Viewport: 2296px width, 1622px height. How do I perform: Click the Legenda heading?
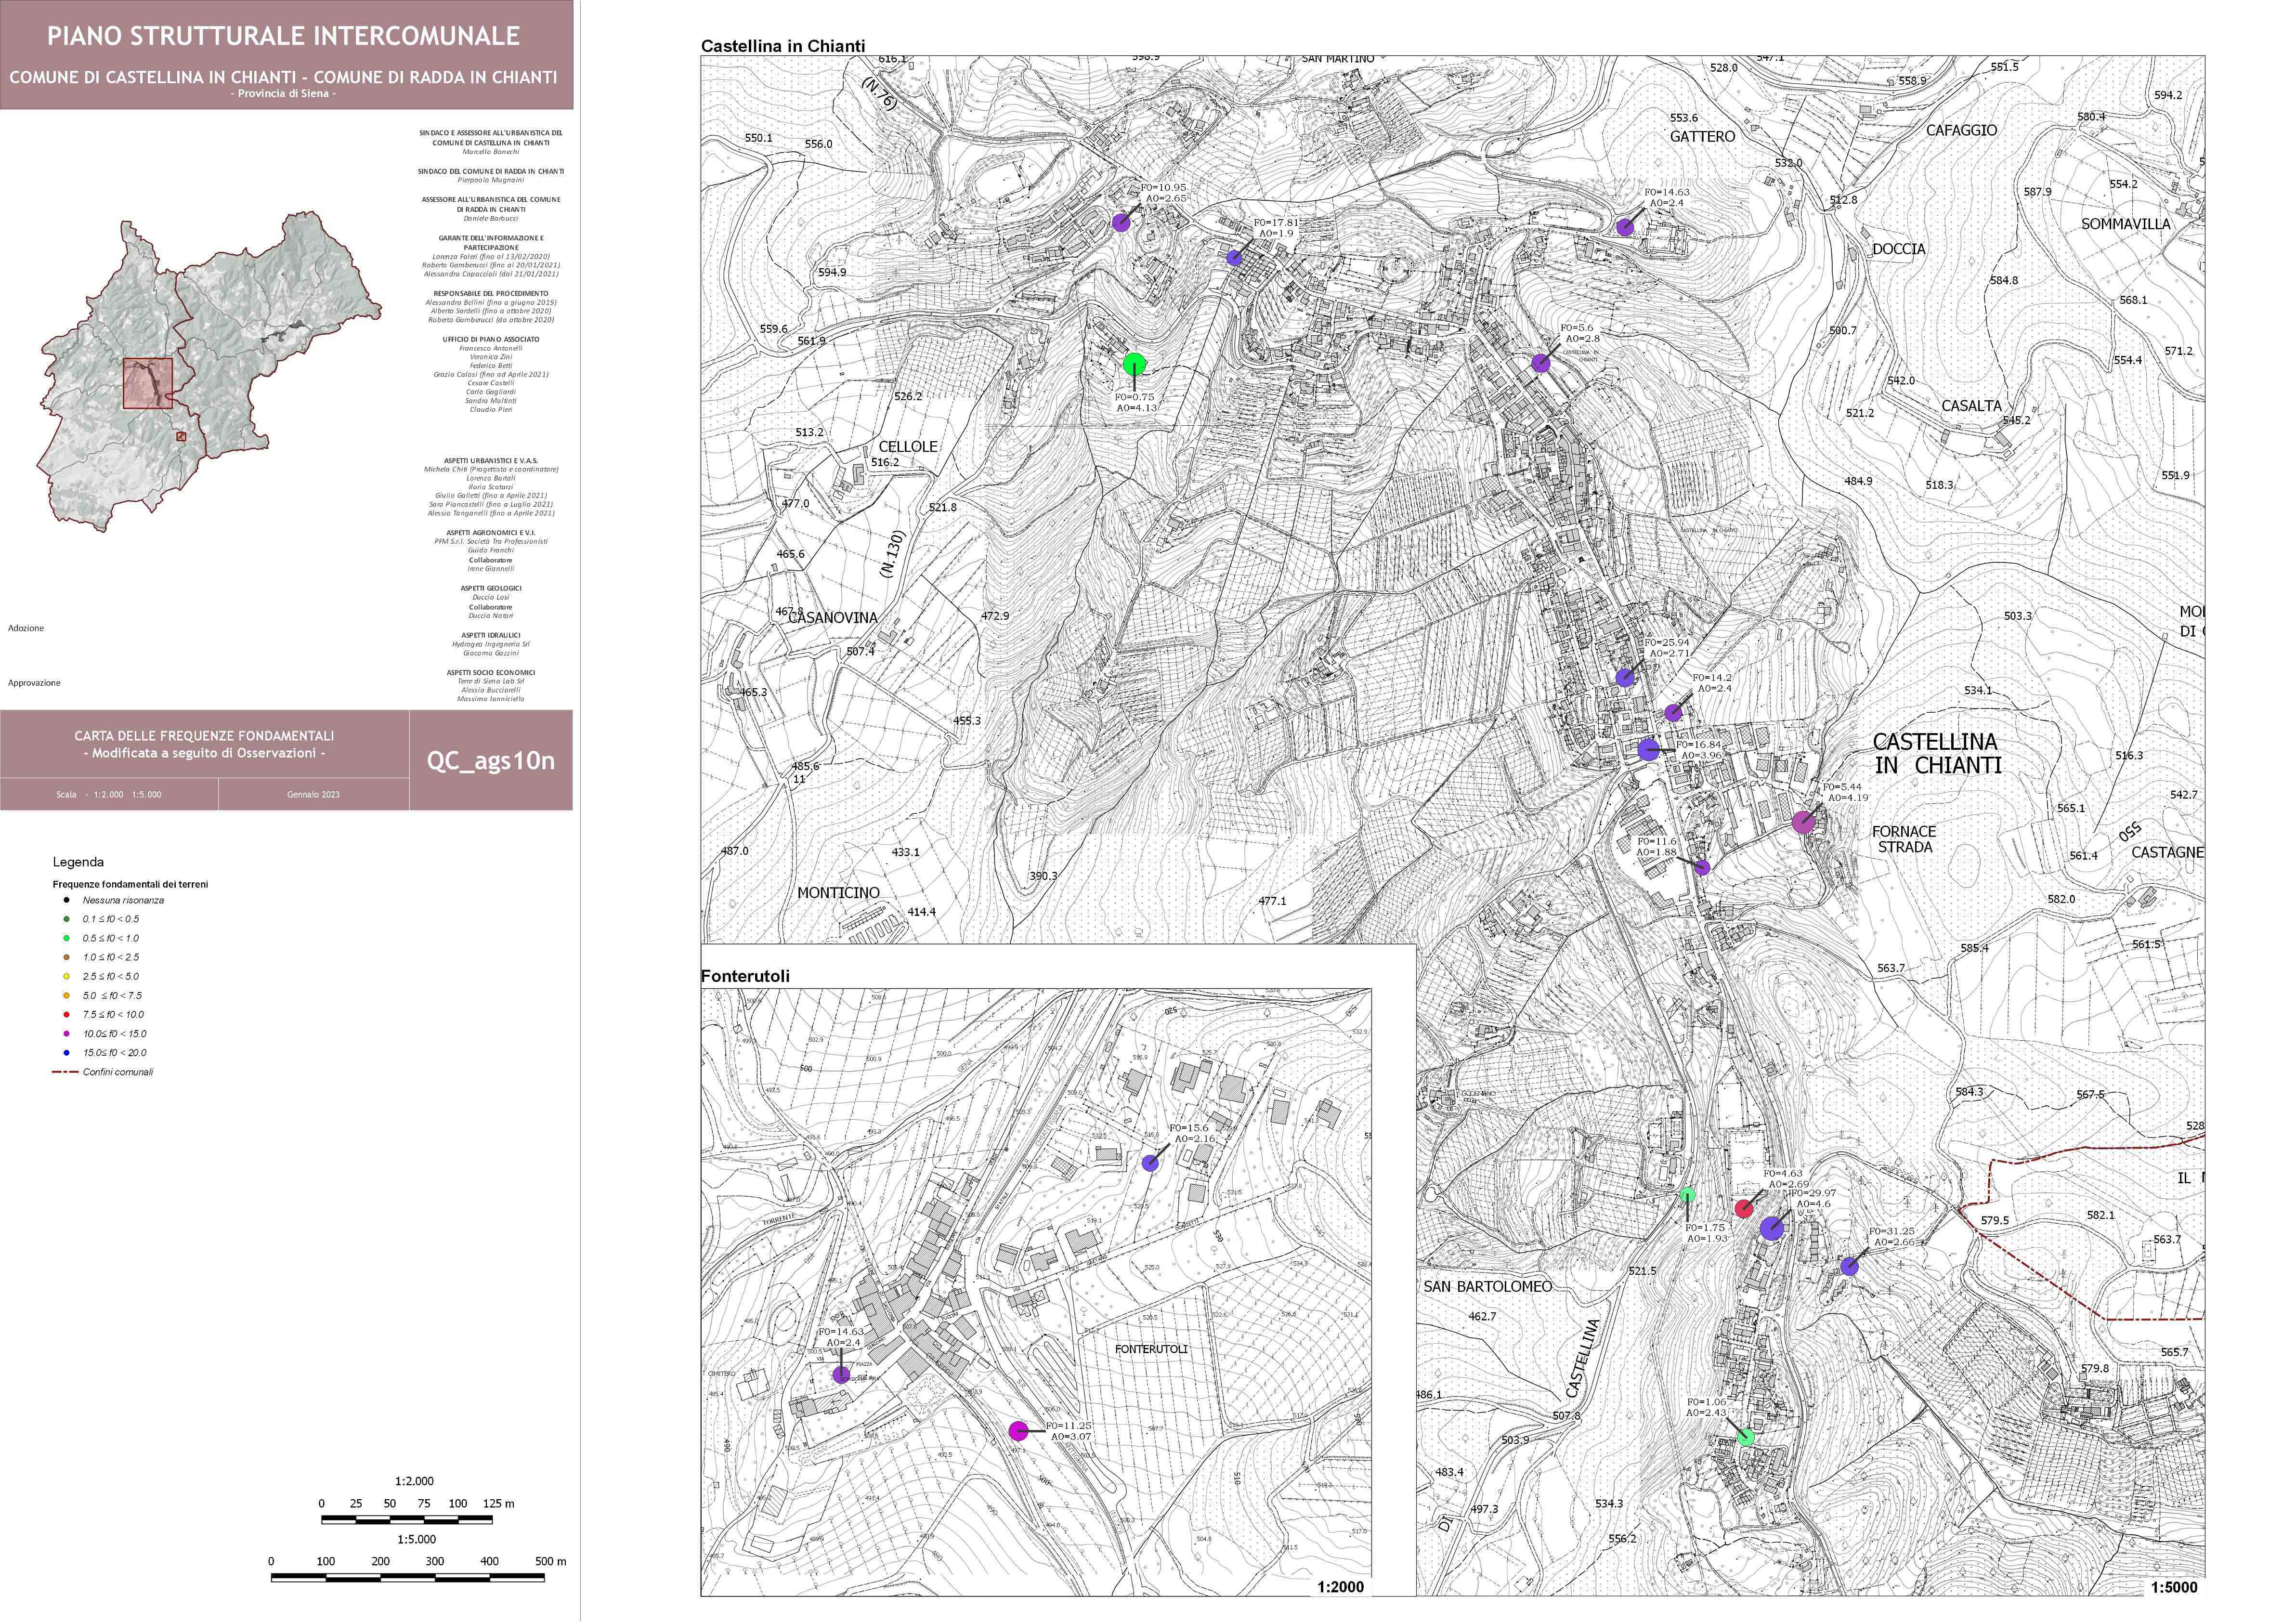pos(78,862)
